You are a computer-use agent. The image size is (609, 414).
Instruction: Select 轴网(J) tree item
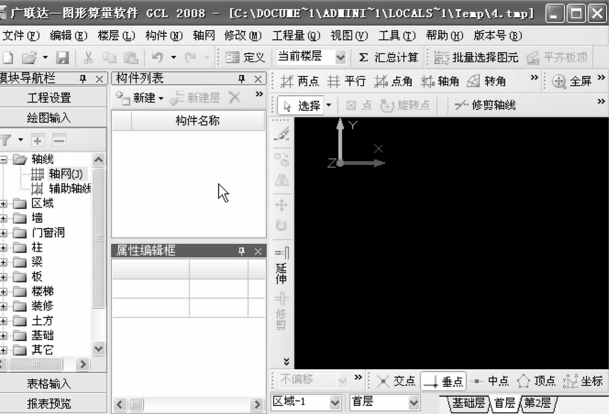pos(66,174)
